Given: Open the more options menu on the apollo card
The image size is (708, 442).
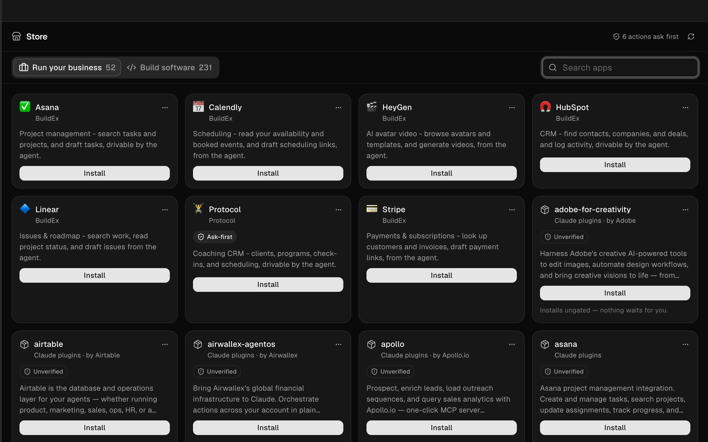Looking at the screenshot, I should point(512,344).
